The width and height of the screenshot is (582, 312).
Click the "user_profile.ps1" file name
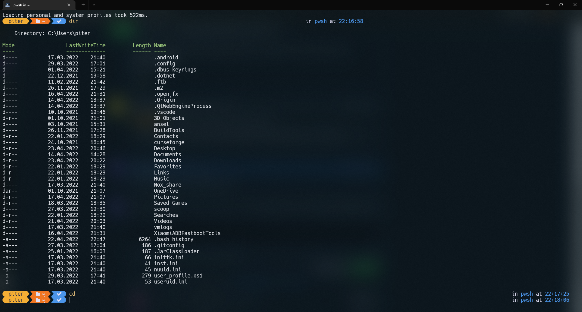pyautogui.click(x=178, y=276)
